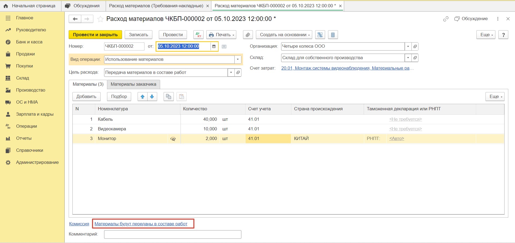Open the Производство sidebar icon

point(8,90)
